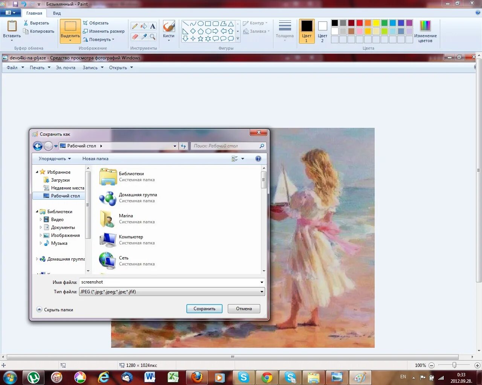This screenshot has height=385, width=482.
Task: Select the Magnifier tool
Action: pyautogui.click(x=153, y=36)
